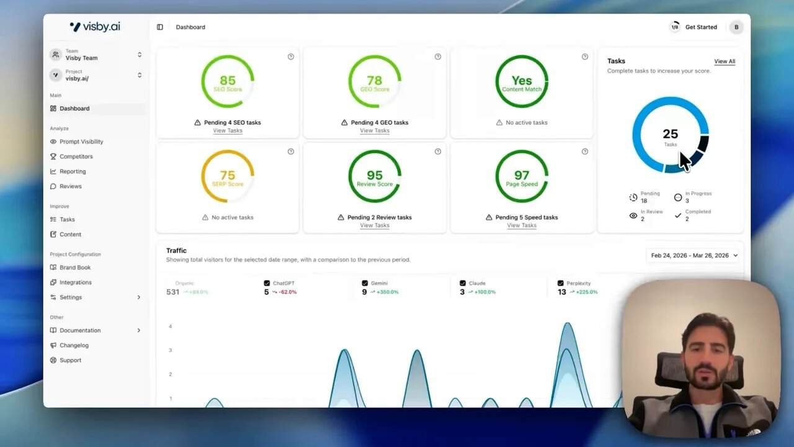The height and width of the screenshot is (447, 794).
Task: Expand the Settings menu
Action: [69, 297]
